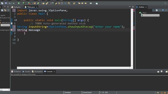Toggle Sort in Outline toolbar
168x94 pixels.
tap(154, 10)
